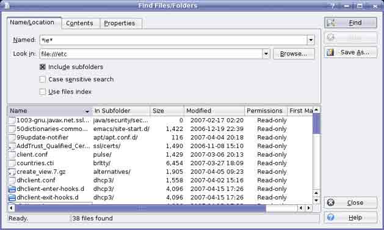Click the Find button
Image resolution: width=384 pixels, height=230 pixels.
click(x=350, y=23)
